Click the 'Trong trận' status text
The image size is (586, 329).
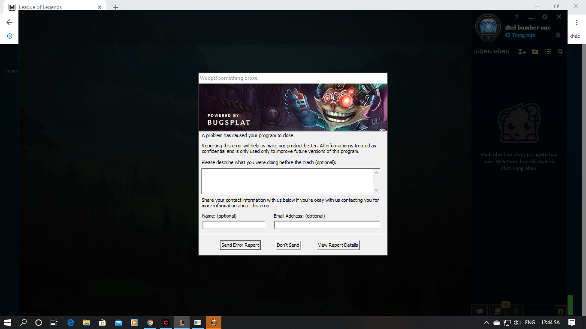pos(523,35)
